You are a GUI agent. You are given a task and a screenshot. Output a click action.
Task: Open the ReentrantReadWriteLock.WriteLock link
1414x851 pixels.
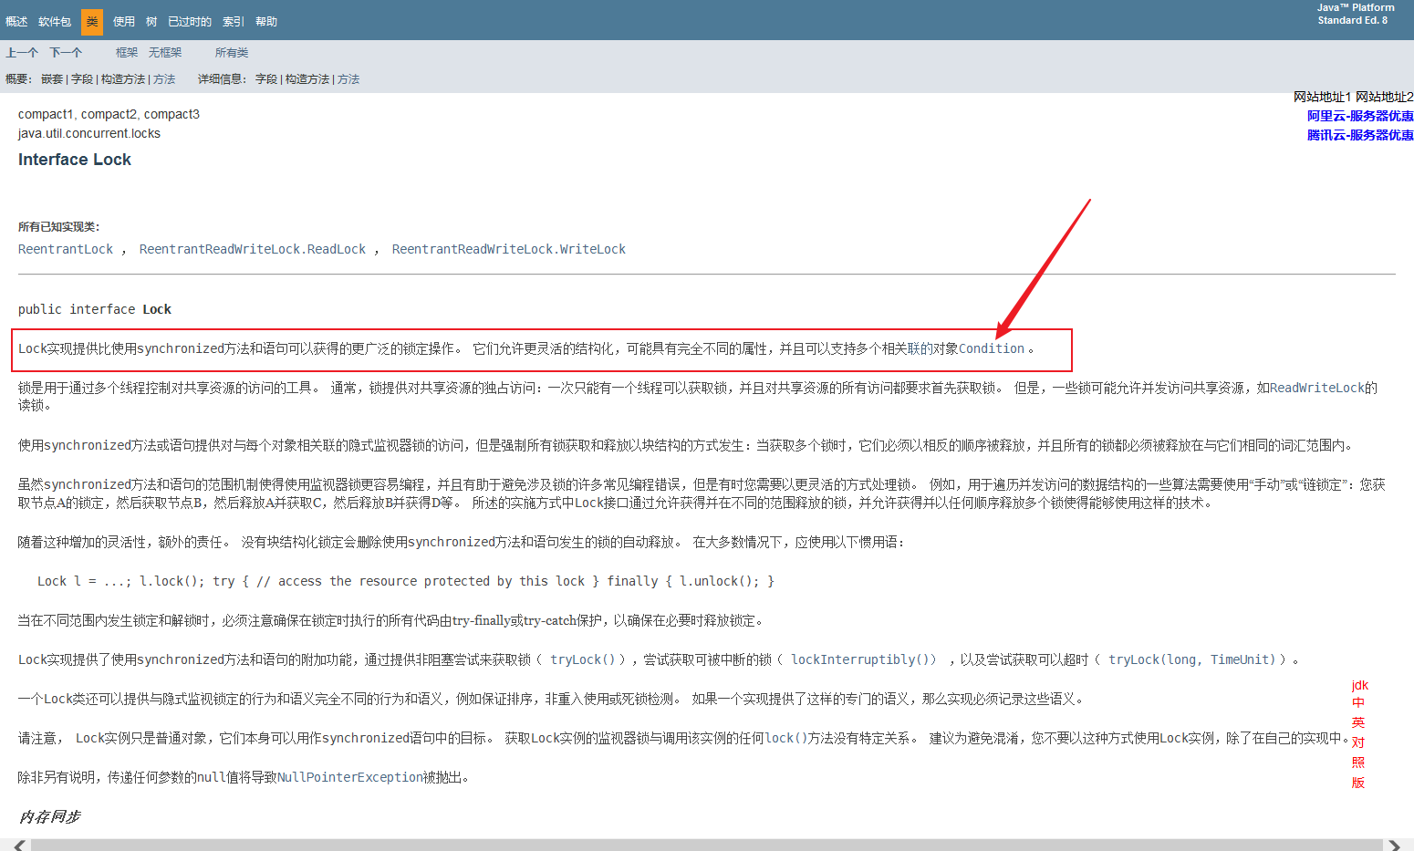509,249
